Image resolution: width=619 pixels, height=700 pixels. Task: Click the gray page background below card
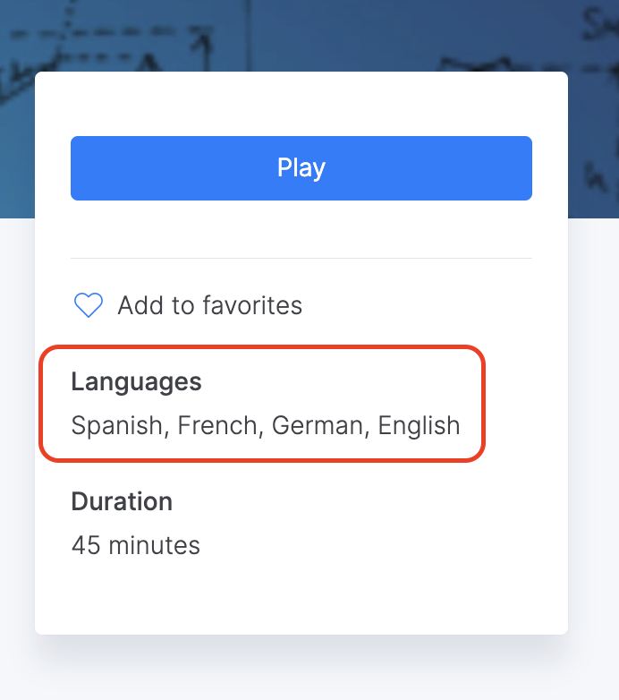tap(301, 671)
